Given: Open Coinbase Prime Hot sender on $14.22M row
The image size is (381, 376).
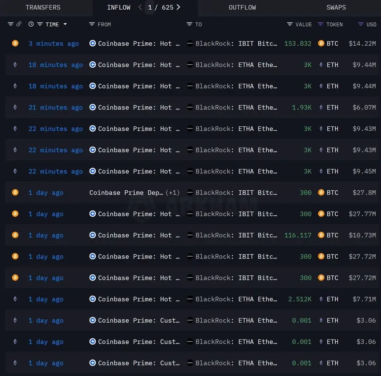Looking at the screenshot, I should (x=139, y=44).
